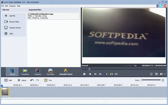Image resolution: width=168 pixels, height=105 pixels.
Task: Select the Softpedia clip thumbnail on timeline
Action: pyautogui.click(x=5, y=92)
